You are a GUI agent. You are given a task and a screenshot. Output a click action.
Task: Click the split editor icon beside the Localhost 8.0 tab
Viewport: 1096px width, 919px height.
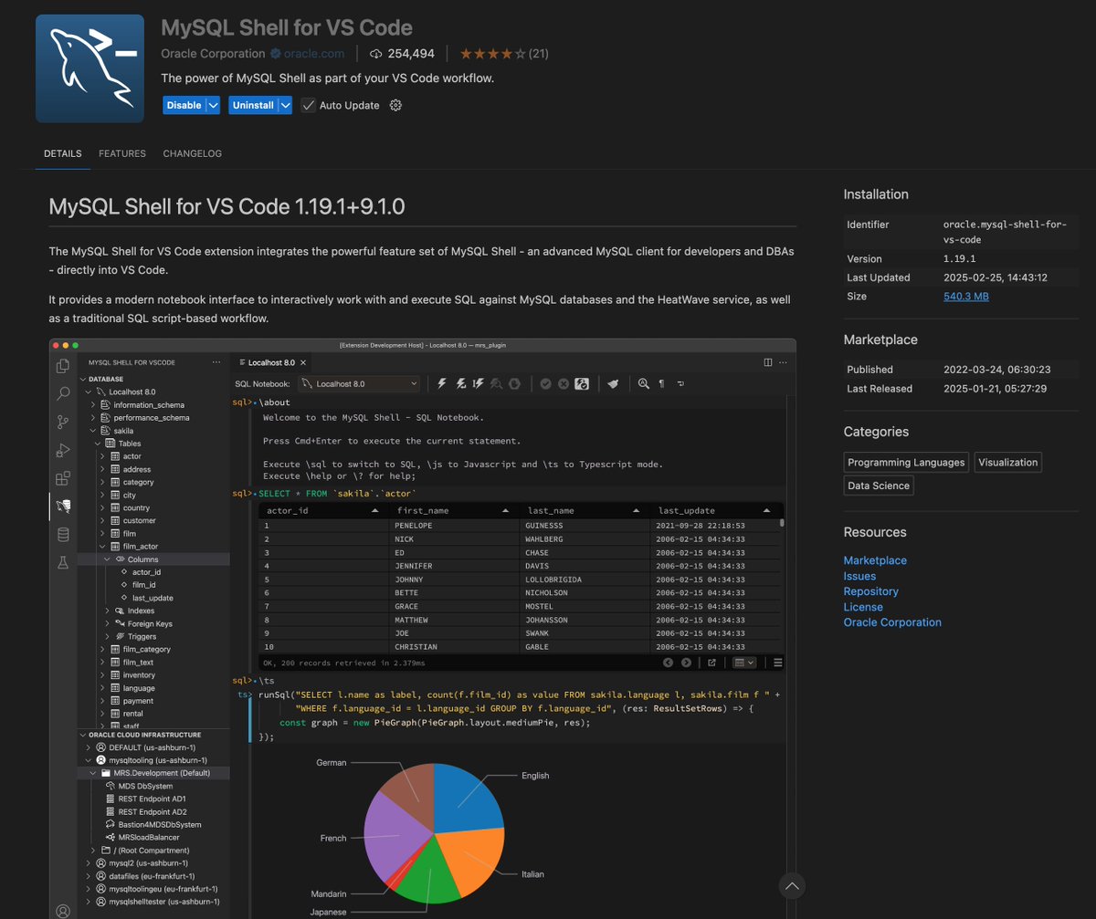[x=767, y=362]
